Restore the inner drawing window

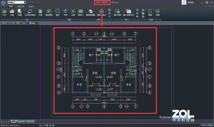point(210,6)
